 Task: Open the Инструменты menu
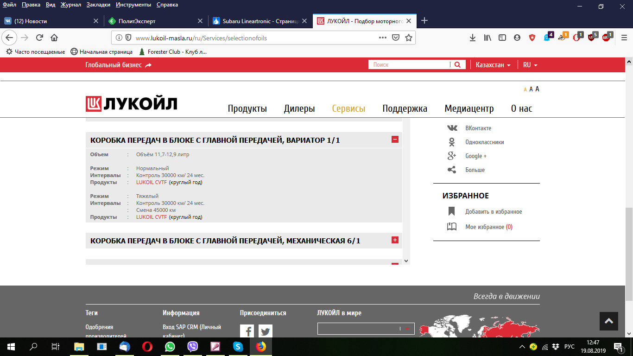point(133,5)
